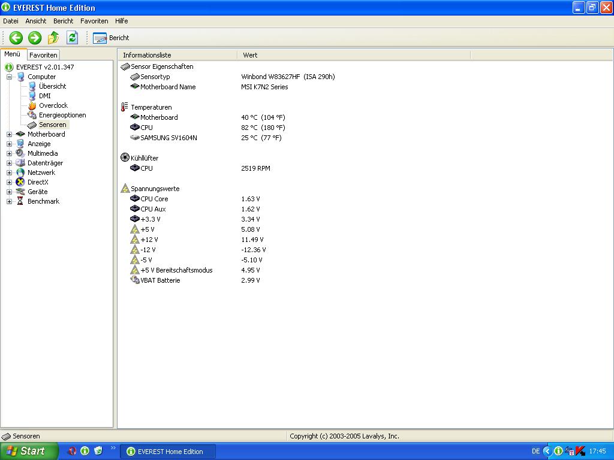Expand the Netzwerk tree node
This screenshot has height=460, width=614.
point(9,173)
